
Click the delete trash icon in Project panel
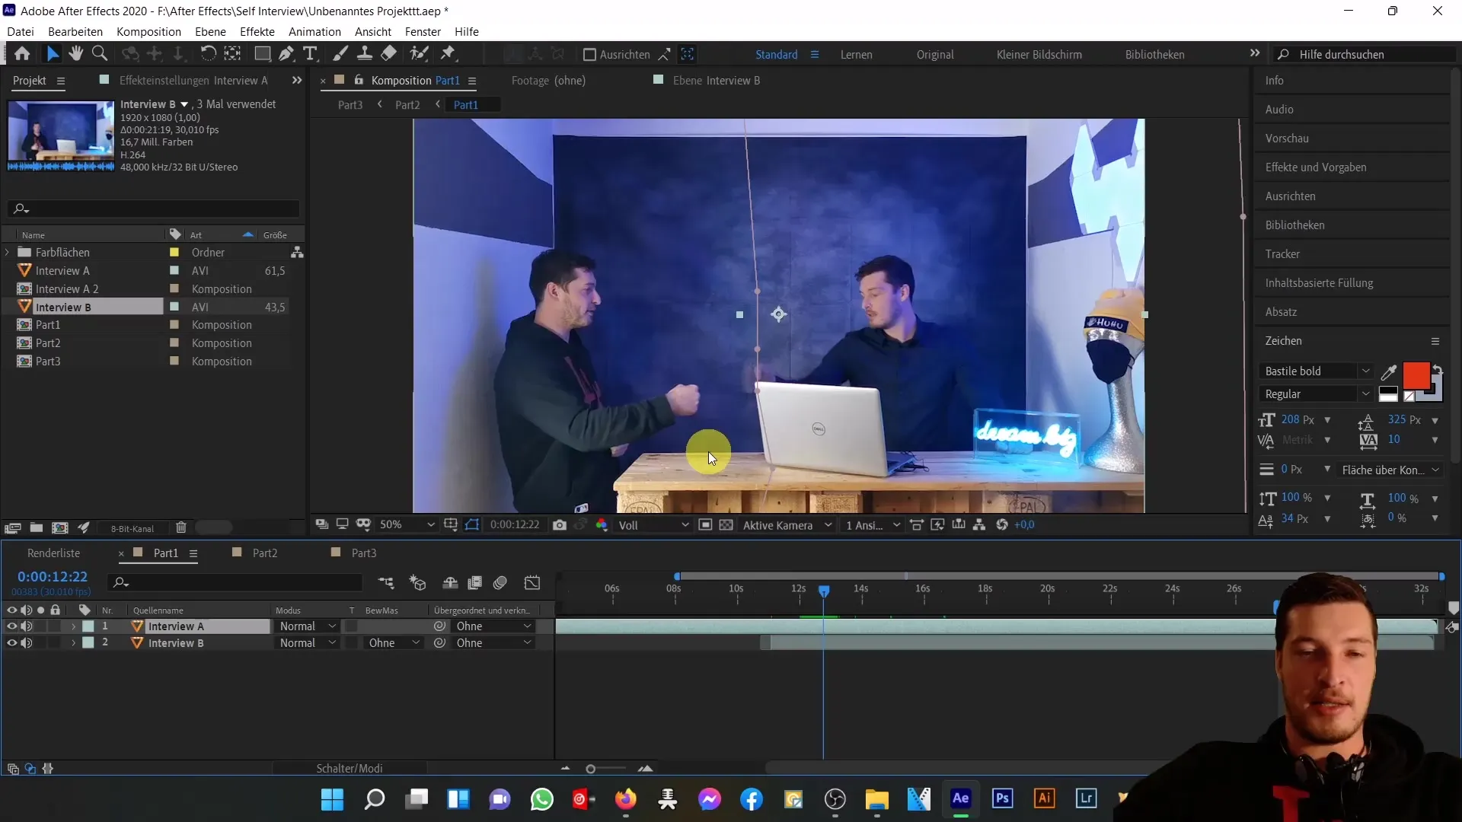click(181, 527)
